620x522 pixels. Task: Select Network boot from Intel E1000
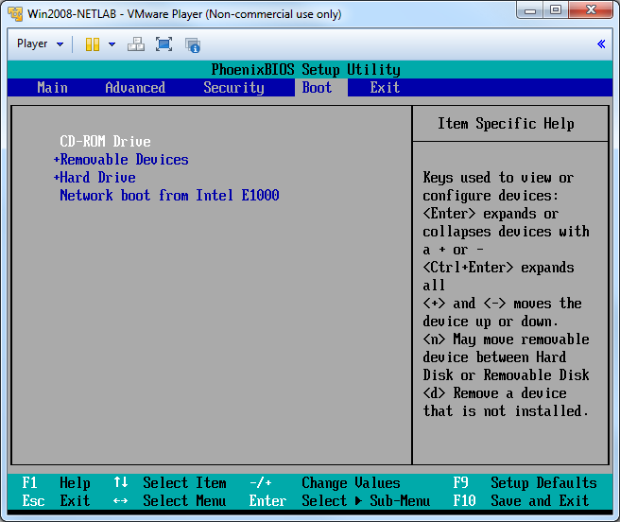[x=169, y=195]
